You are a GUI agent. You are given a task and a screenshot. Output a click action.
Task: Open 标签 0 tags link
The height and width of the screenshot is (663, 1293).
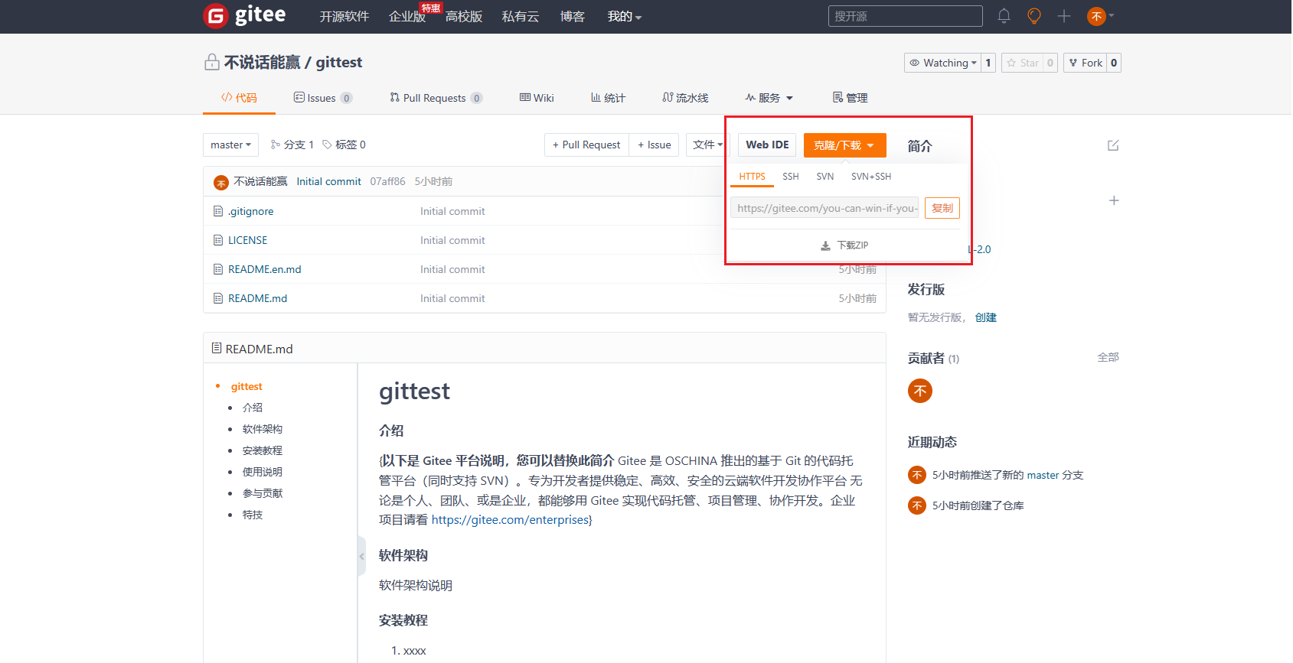pyautogui.click(x=344, y=145)
